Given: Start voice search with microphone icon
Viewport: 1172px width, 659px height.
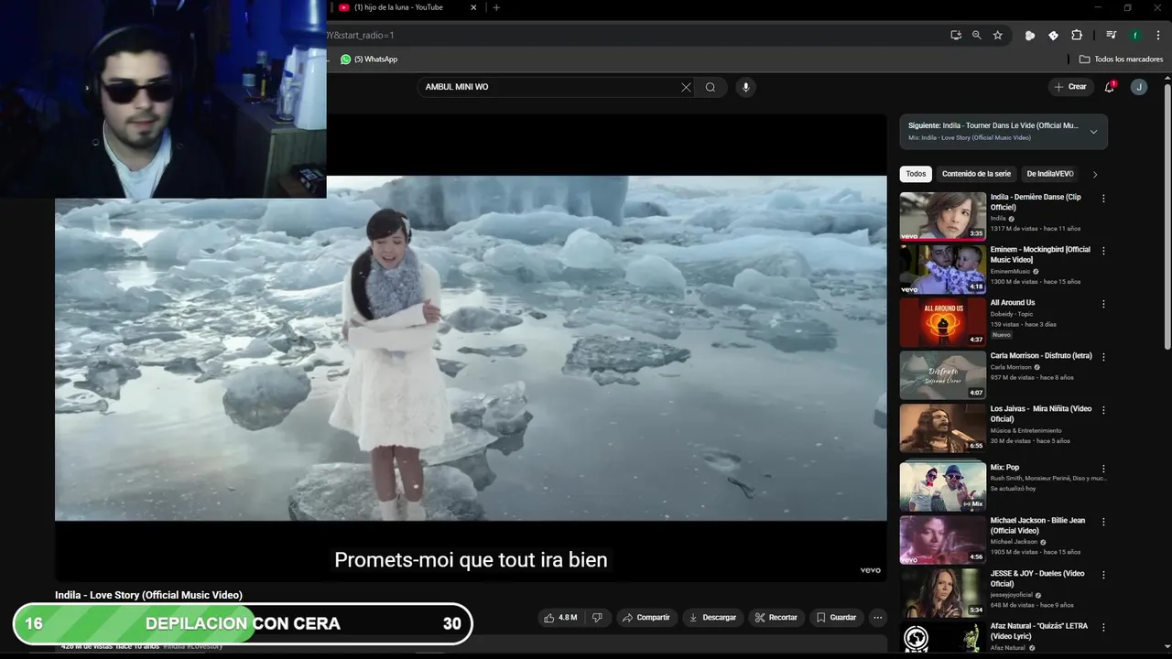Looking at the screenshot, I should tap(745, 87).
